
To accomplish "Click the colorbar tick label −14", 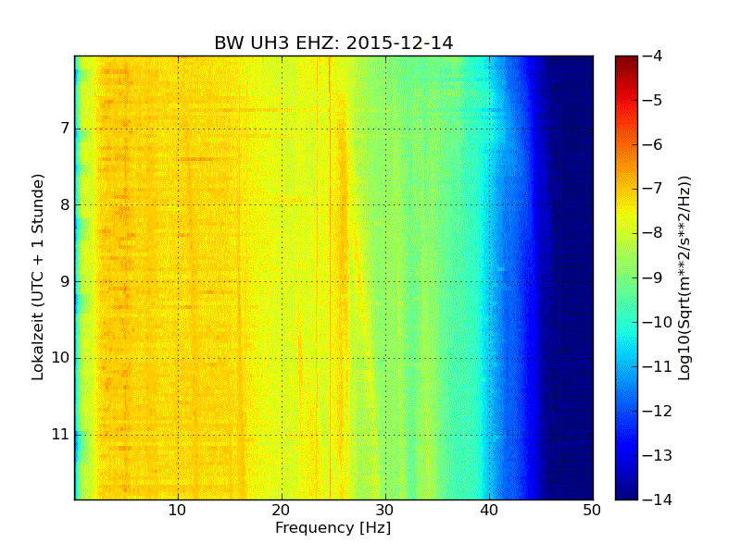I will click(x=658, y=499).
